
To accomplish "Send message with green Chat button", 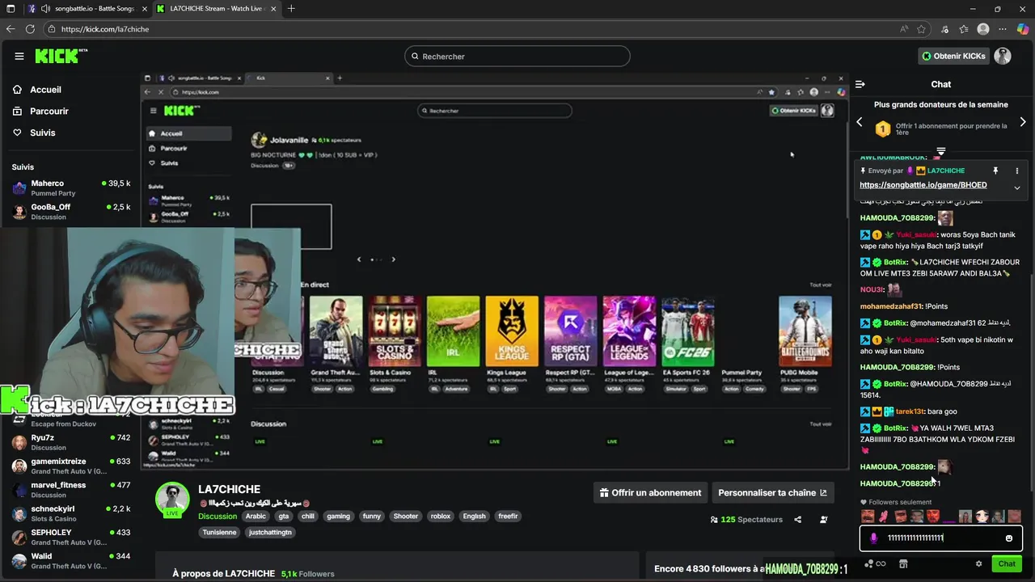I will click(x=1007, y=564).
